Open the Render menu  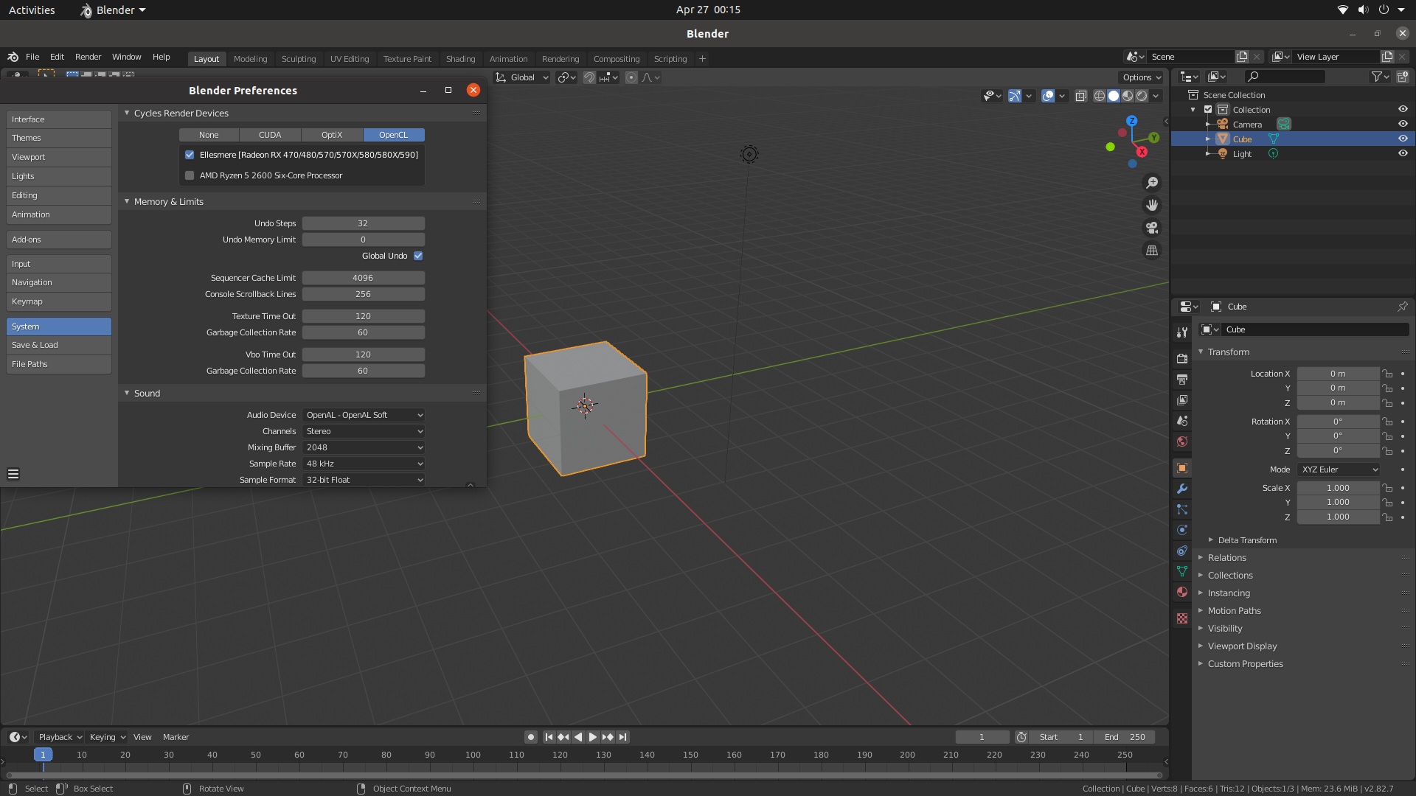pos(88,57)
